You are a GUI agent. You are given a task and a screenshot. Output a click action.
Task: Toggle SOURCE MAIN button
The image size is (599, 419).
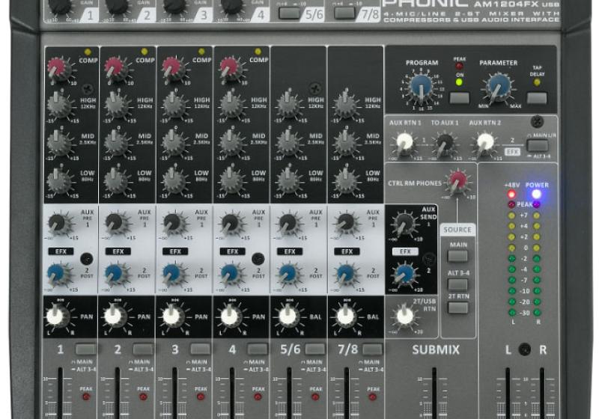(457, 256)
